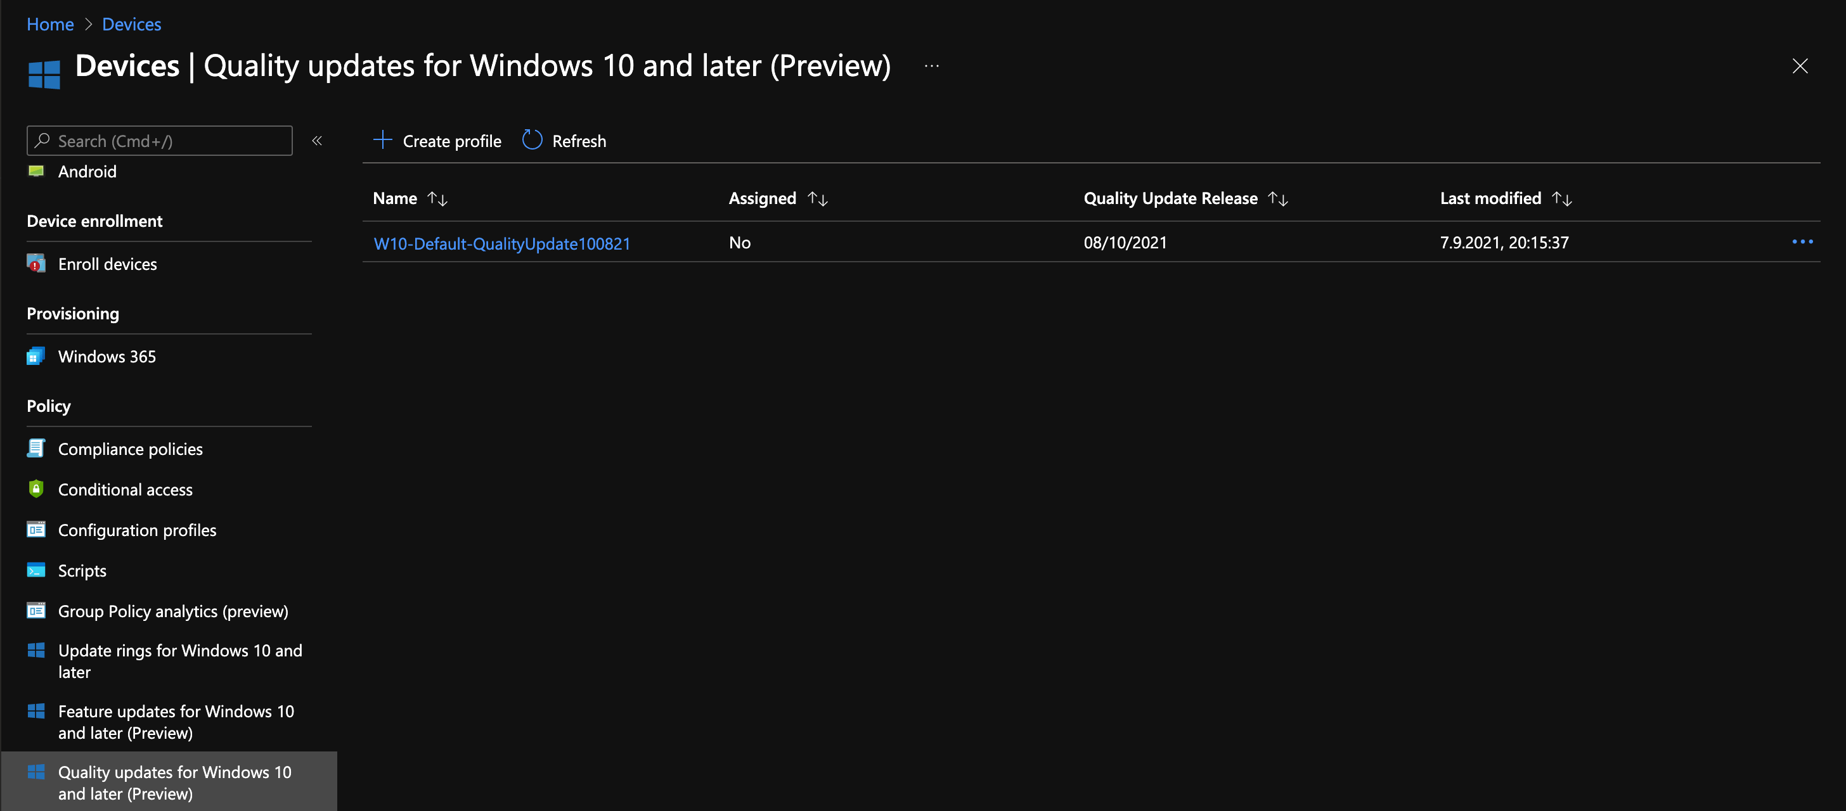Click the plus icon for Create profile
The height and width of the screenshot is (811, 1846).
click(x=384, y=141)
